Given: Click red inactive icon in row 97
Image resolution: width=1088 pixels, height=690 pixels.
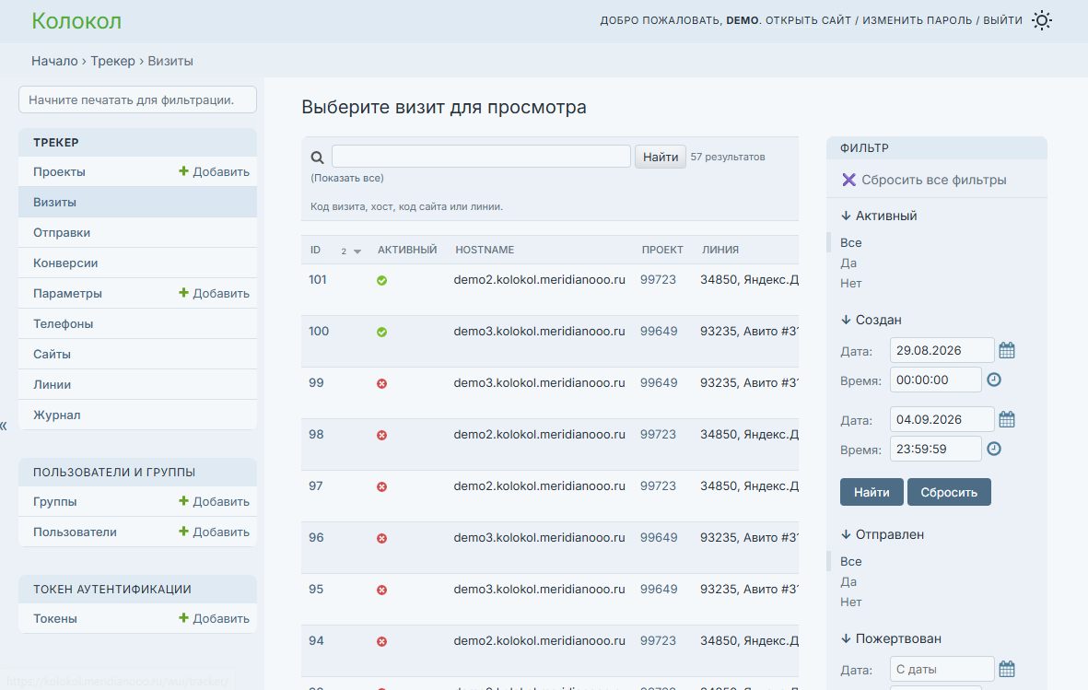Looking at the screenshot, I should [381, 486].
